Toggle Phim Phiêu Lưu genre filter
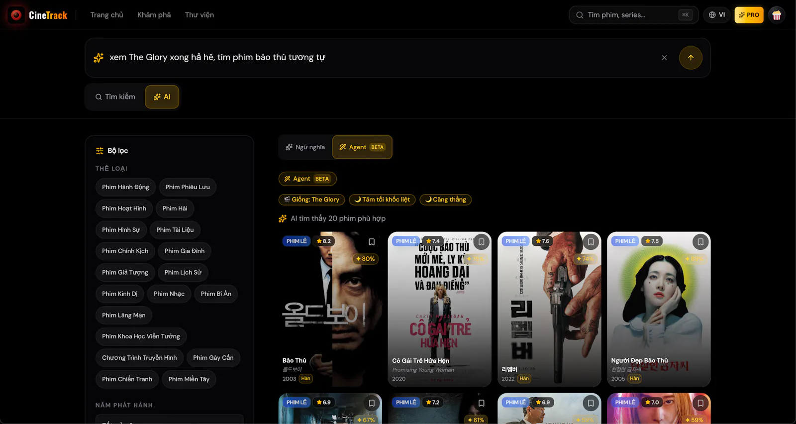796x424 pixels. (x=188, y=187)
